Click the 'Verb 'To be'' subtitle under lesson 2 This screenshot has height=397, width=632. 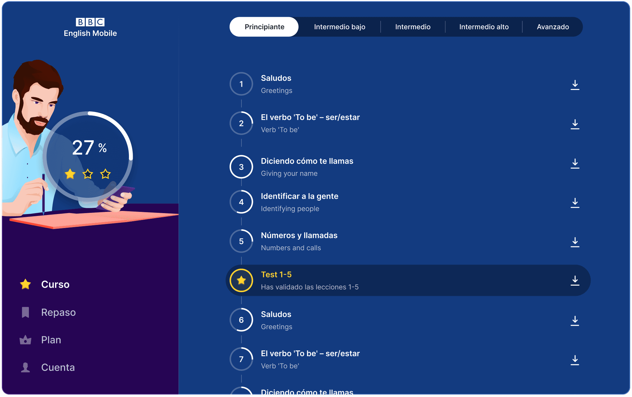[280, 130]
